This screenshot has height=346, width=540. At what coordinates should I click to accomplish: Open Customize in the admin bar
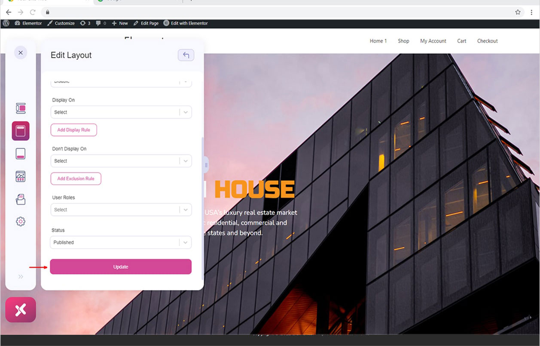(x=61, y=23)
